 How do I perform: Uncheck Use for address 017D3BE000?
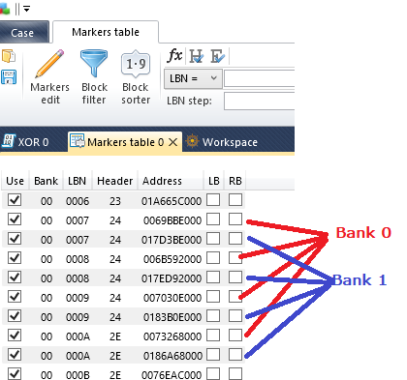tap(15, 239)
